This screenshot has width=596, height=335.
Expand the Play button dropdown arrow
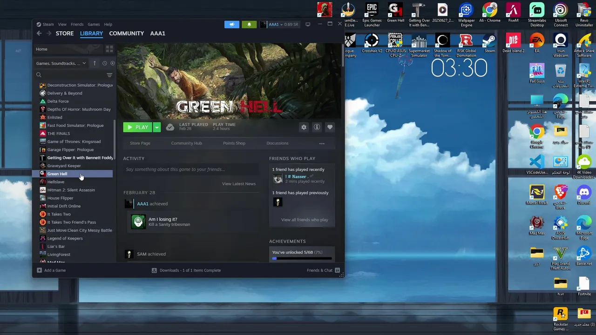point(157,127)
